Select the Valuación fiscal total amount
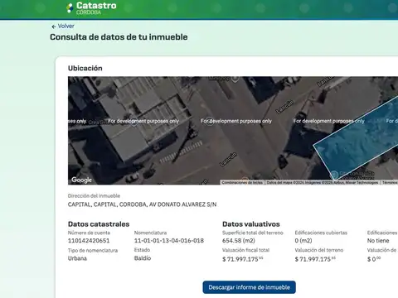398x298 pixels. [x=243, y=259]
